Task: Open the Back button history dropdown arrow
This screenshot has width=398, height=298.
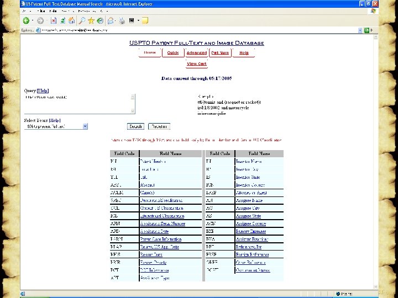Action: [33, 20]
